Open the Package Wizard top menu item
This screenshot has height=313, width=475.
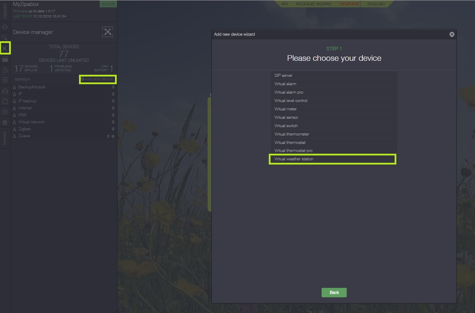click(x=314, y=4)
